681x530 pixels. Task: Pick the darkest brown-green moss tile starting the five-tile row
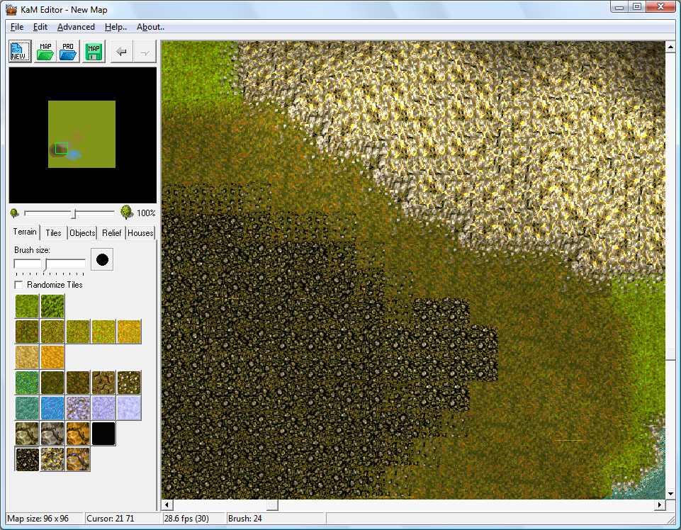pos(27,332)
